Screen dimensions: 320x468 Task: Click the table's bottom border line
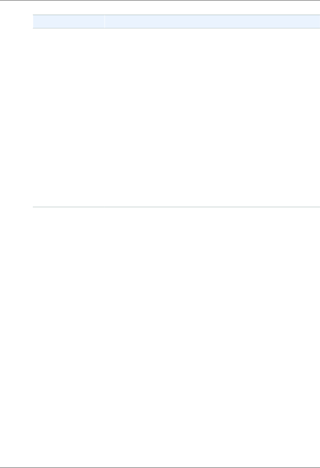click(x=176, y=207)
